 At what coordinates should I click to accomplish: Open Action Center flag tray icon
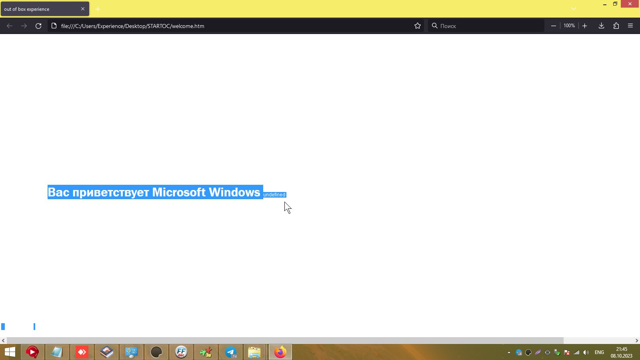coord(567,352)
